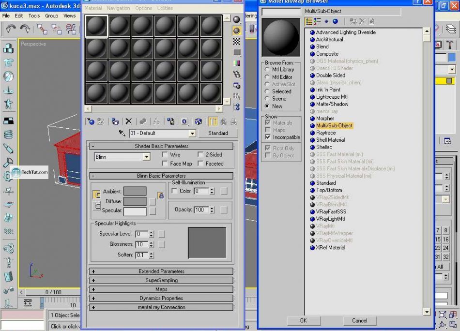Toggle the checkered Background icon
The image size is (460, 331).
[236, 41]
